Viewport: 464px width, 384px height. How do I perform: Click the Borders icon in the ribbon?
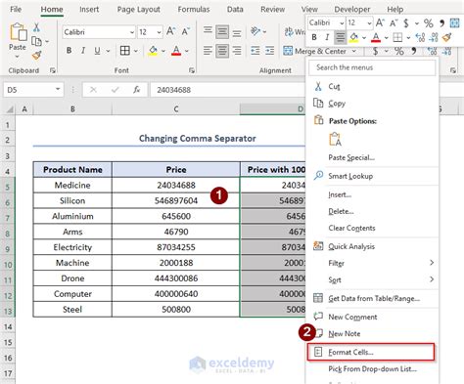click(x=125, y=51)
